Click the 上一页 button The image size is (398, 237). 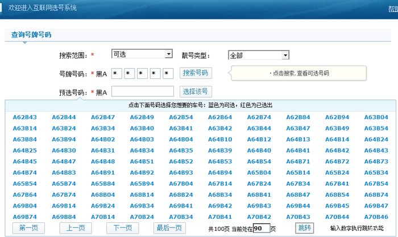[x=76, y=228]
